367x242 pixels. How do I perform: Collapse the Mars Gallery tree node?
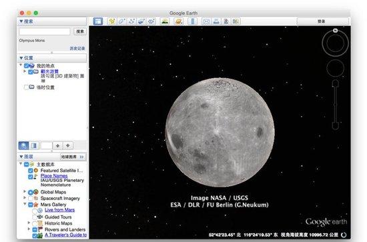25,203
